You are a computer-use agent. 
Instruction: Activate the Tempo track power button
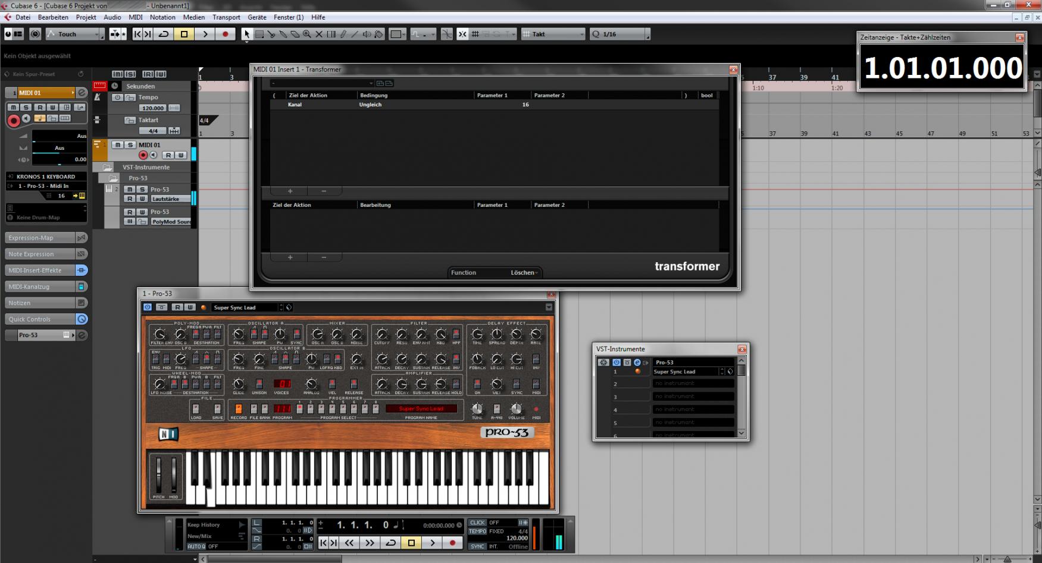(x=117, y=97)
